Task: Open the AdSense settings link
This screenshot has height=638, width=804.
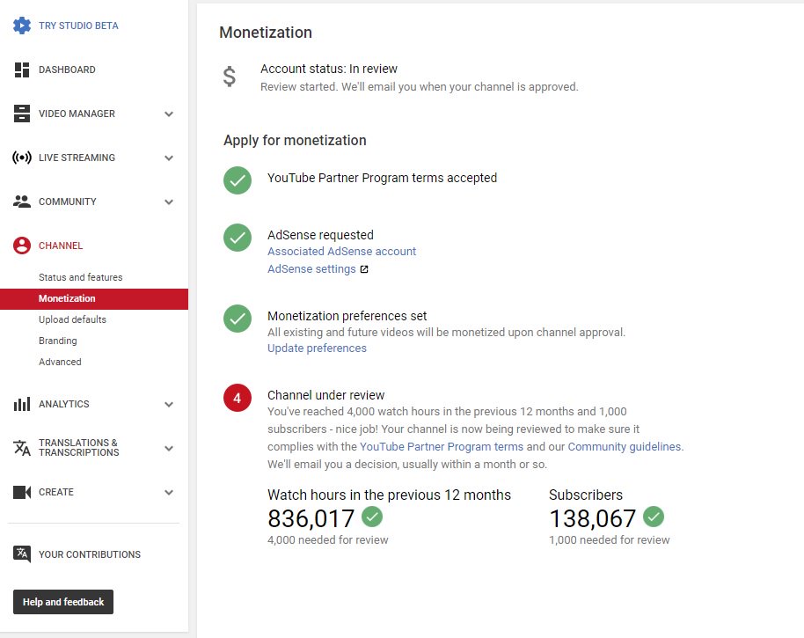Action: click(311, 268)
